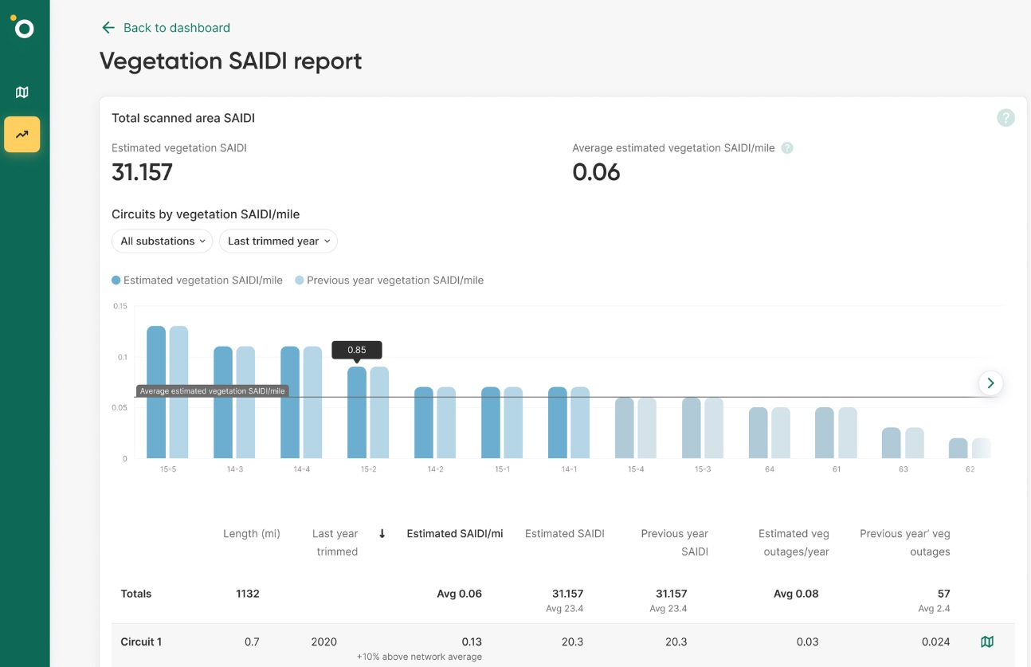Go back to dashboard
The image size is (1031, 667).
click(176, 28)
